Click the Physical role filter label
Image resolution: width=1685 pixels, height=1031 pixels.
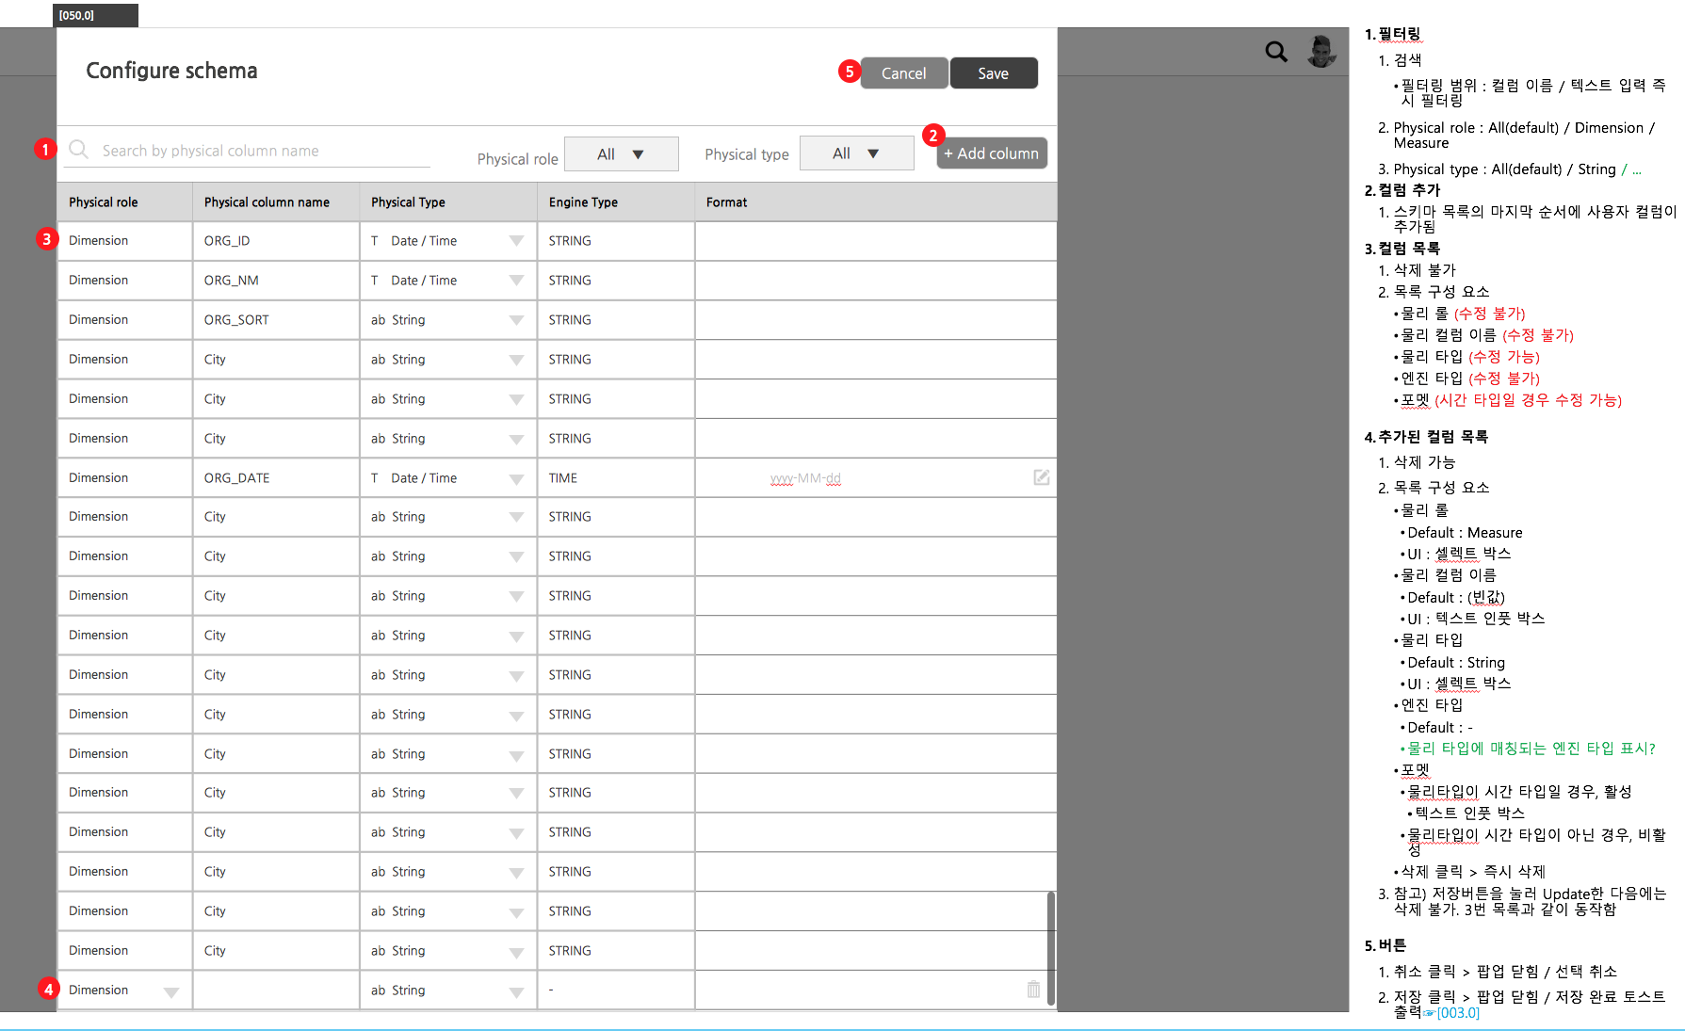[x=518, y=159]
